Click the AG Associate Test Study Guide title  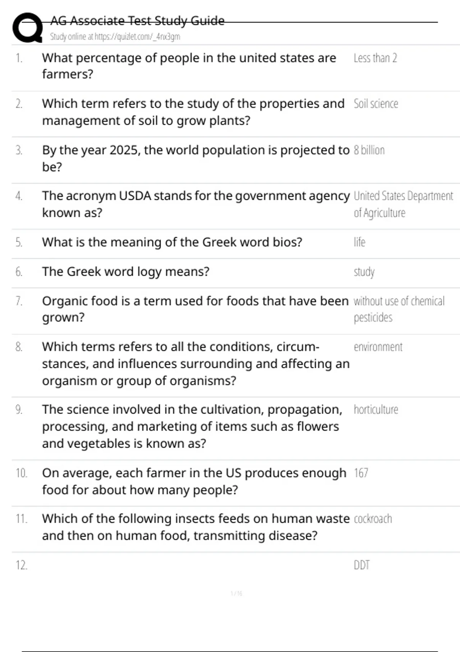point(137,21)
